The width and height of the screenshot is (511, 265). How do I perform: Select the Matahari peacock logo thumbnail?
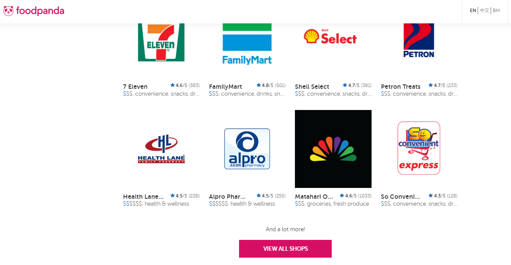[333, 149]
